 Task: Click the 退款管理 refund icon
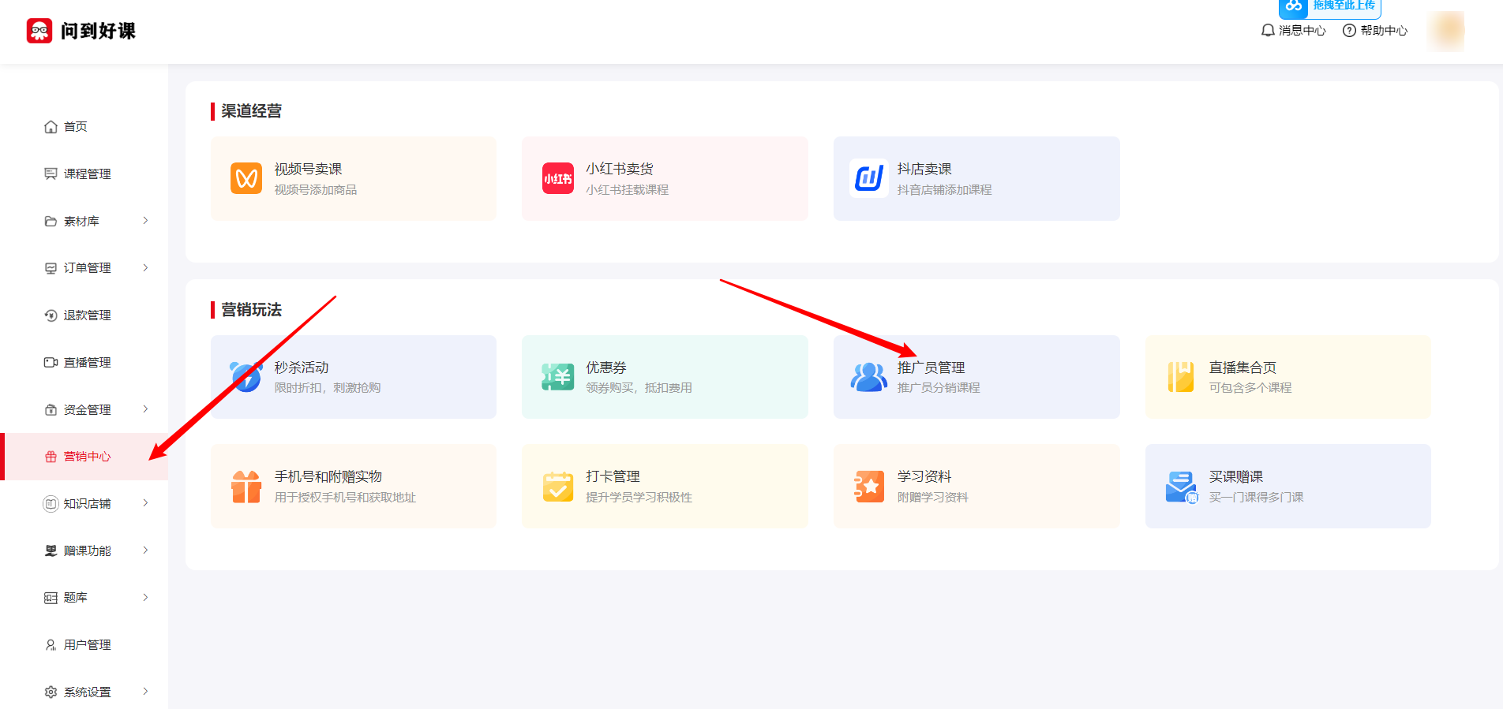[51, 315]
